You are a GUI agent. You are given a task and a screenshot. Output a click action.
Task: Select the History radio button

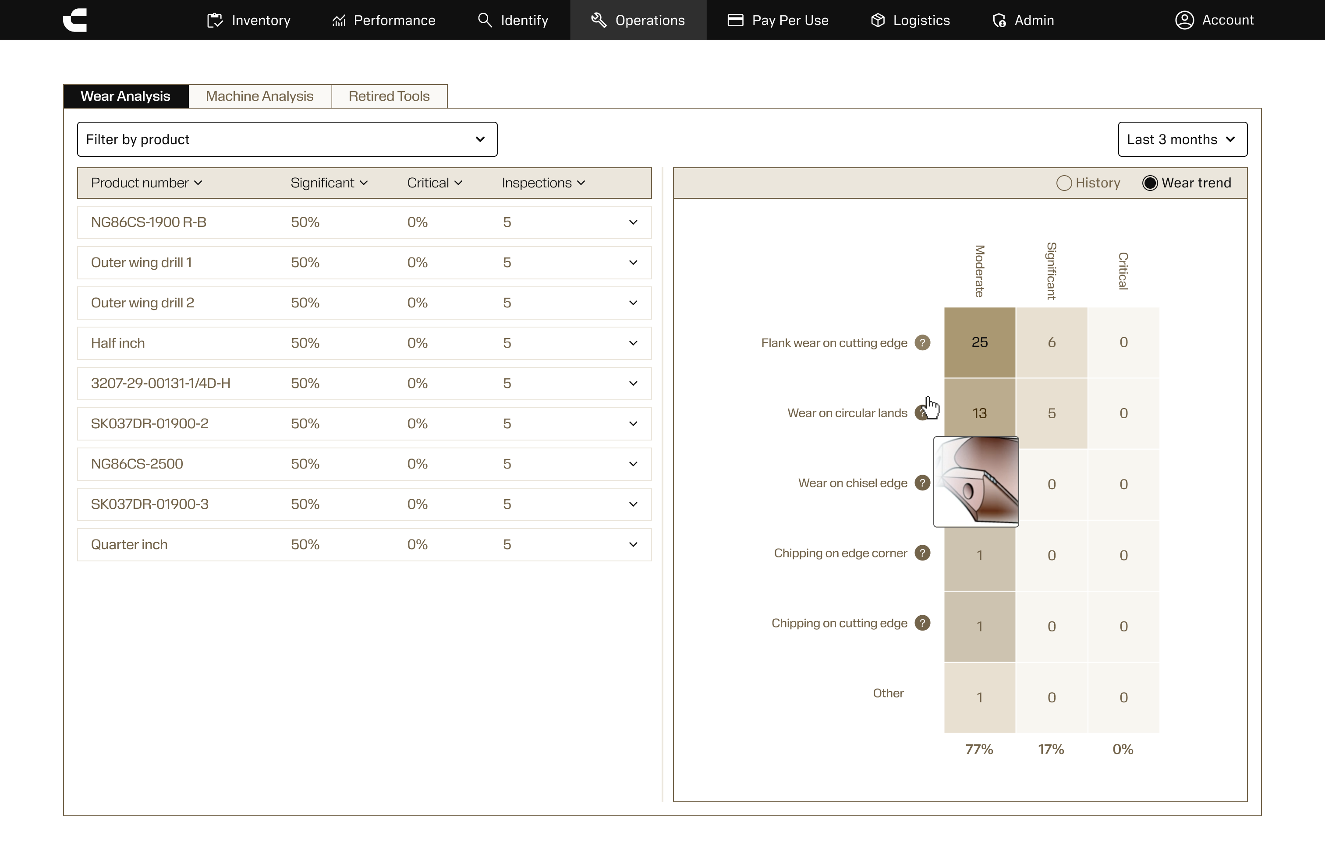click(x=1064, y=183)
